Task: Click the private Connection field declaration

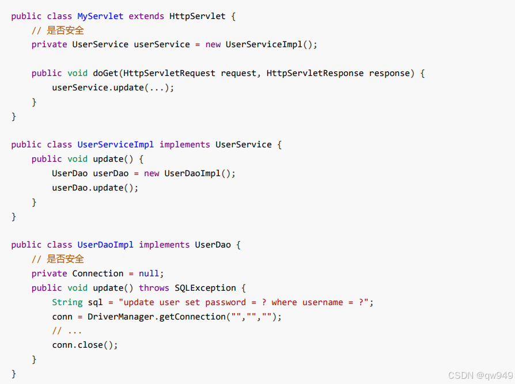Action: point(97,273)
